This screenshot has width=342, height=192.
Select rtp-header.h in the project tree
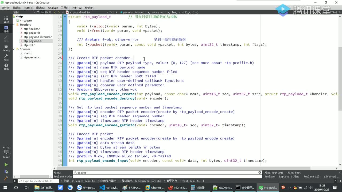tap(32, 29)
